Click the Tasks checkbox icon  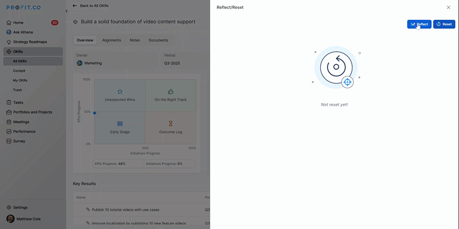9,103
